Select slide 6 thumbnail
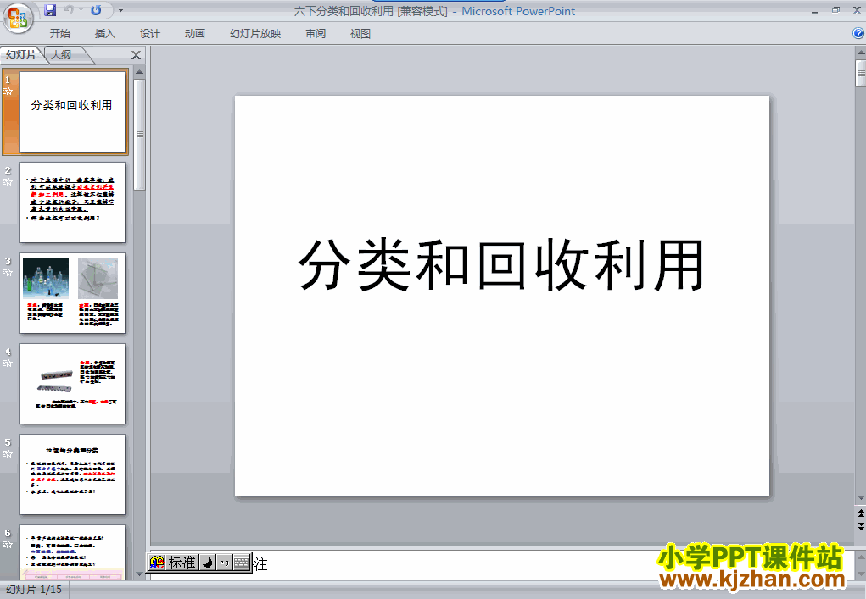 click(72, 552)
